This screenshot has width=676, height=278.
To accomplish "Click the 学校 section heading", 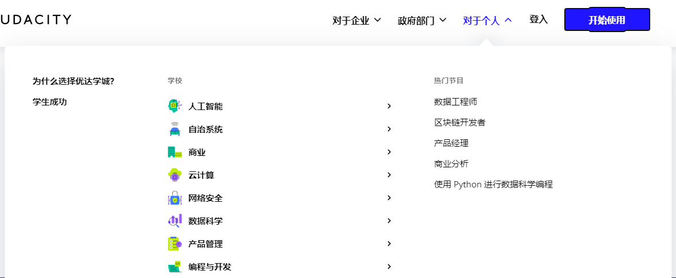I will (175, 81).
